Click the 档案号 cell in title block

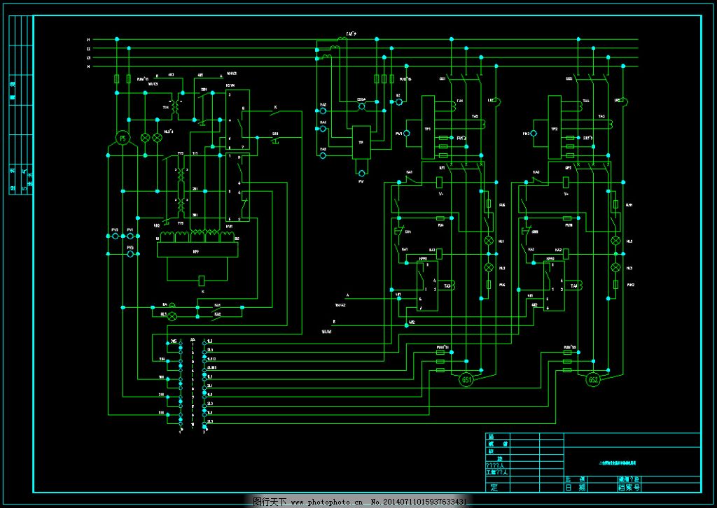tap(629, 488)
